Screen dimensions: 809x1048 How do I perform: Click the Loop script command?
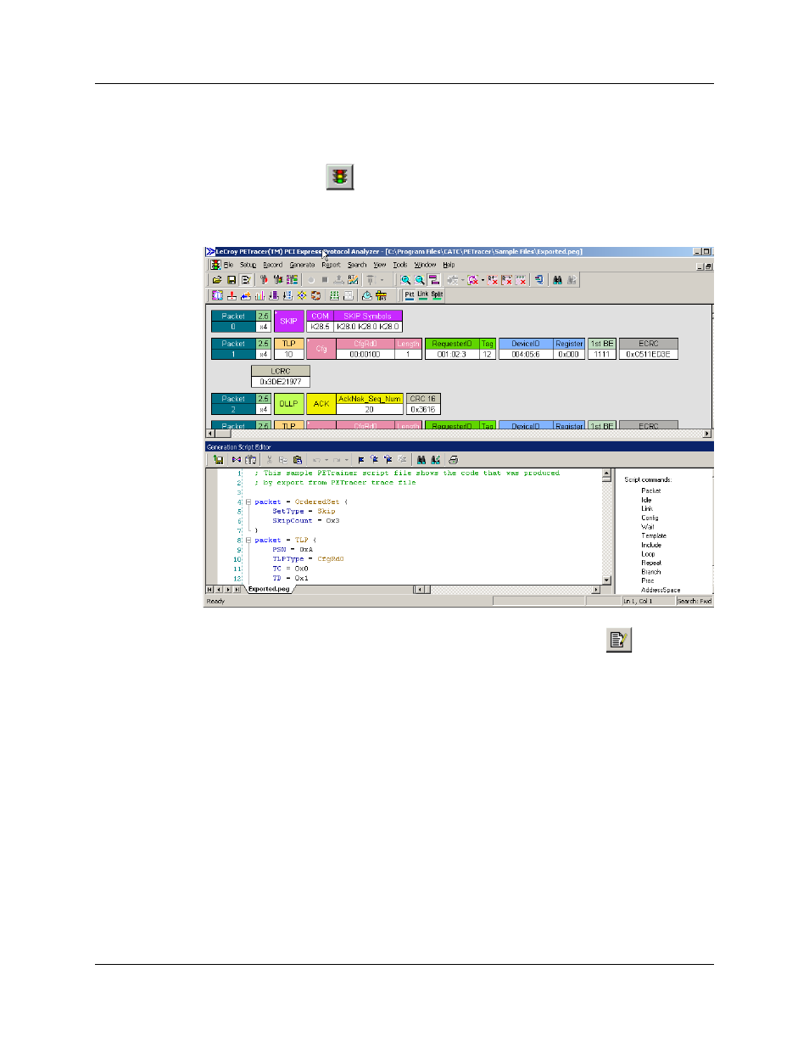[648, 553]
